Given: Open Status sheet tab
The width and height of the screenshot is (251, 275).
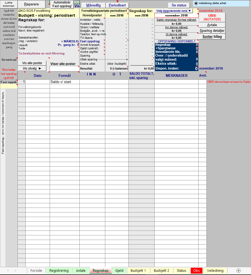Looking at the screenshot, I should click(x=181, y=270).
